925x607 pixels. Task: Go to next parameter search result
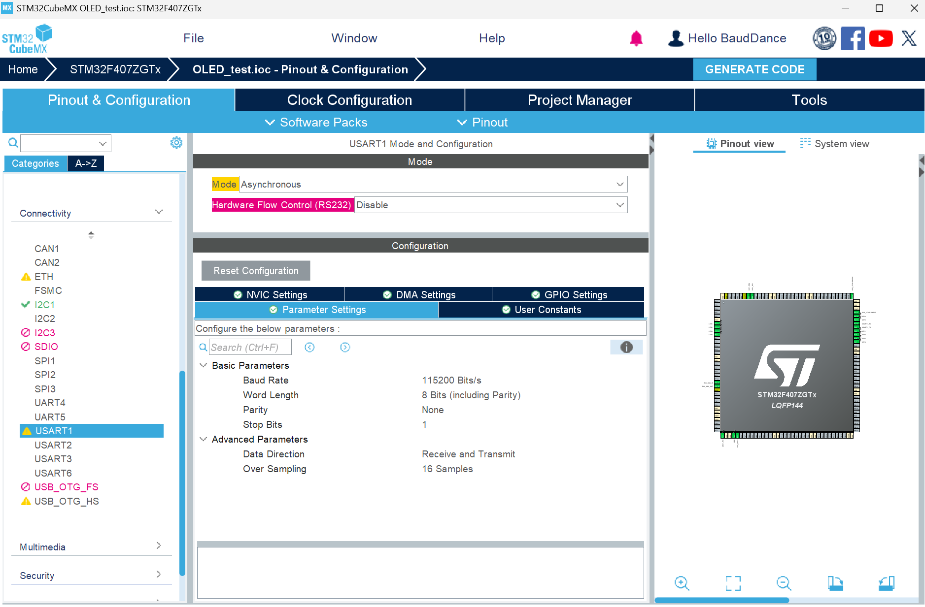[345, 348]
